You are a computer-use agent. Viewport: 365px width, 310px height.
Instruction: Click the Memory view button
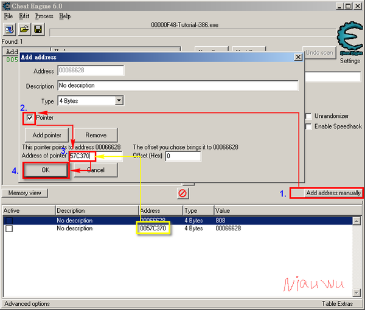click(x=25, y=193)
